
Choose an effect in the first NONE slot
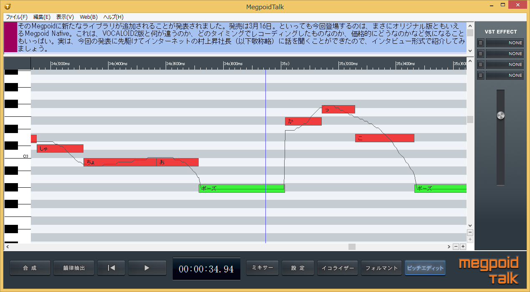coord(505,43)
